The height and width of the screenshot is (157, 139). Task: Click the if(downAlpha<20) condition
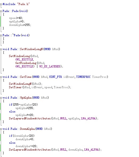(22, 136)
